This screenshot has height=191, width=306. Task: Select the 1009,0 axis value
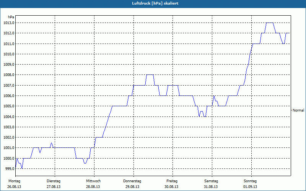pyautogui.click(x=9, y=64)
